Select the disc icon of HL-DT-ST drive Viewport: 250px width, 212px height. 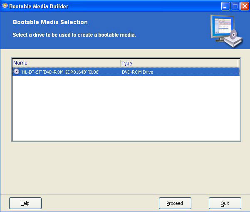tap(16, 72)
